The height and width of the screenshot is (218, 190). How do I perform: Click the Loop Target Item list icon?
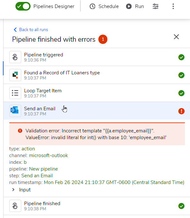pyautogui.click(x=15, y=93)
